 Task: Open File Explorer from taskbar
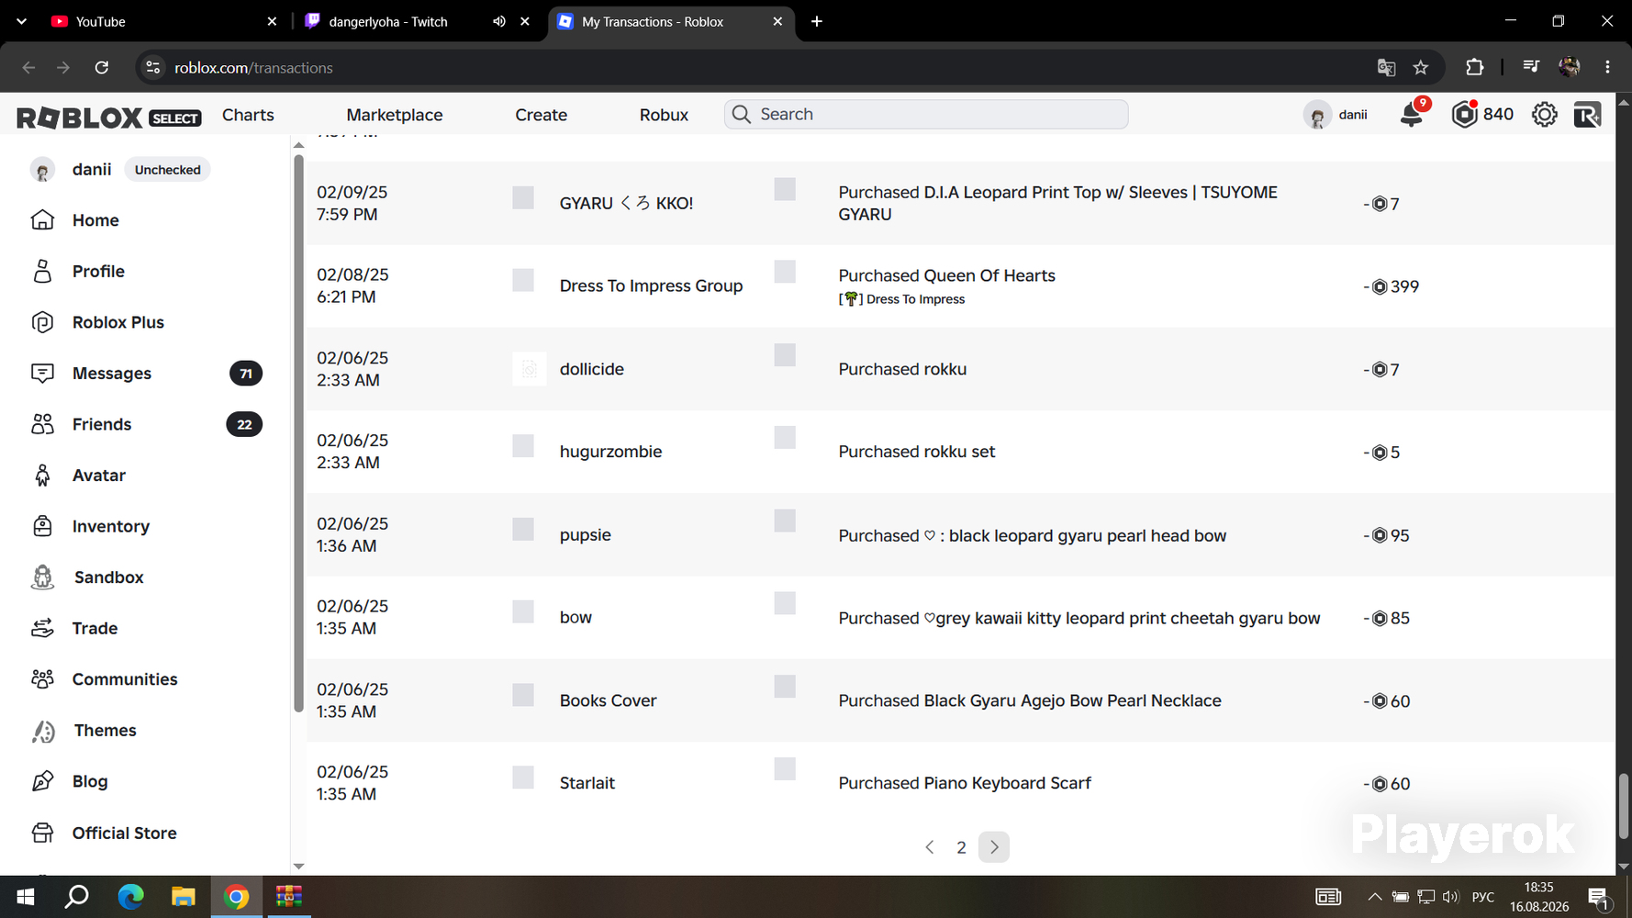(x=184, y=897)
